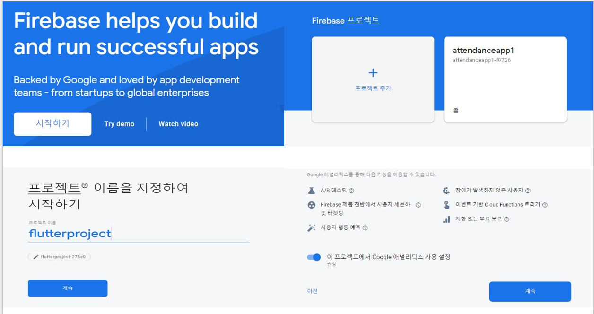Click the 시작하기 get started button
Screen dimensions: 594x314
coord(52,124)
